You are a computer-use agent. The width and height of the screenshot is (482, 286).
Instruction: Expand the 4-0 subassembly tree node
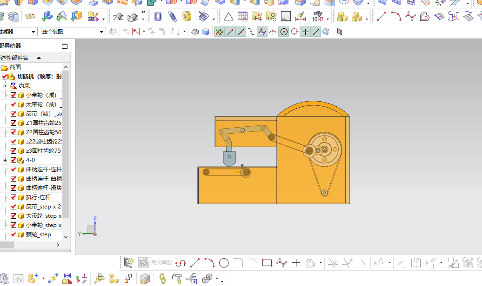5,160
